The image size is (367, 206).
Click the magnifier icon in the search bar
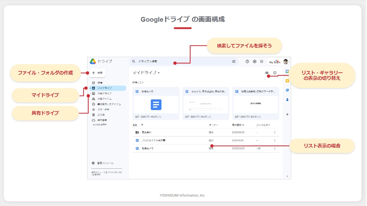[134, 61]
